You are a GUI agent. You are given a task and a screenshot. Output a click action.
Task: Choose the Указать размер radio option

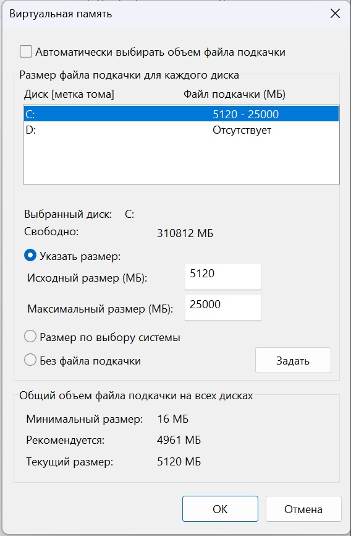tap(30, 256)
